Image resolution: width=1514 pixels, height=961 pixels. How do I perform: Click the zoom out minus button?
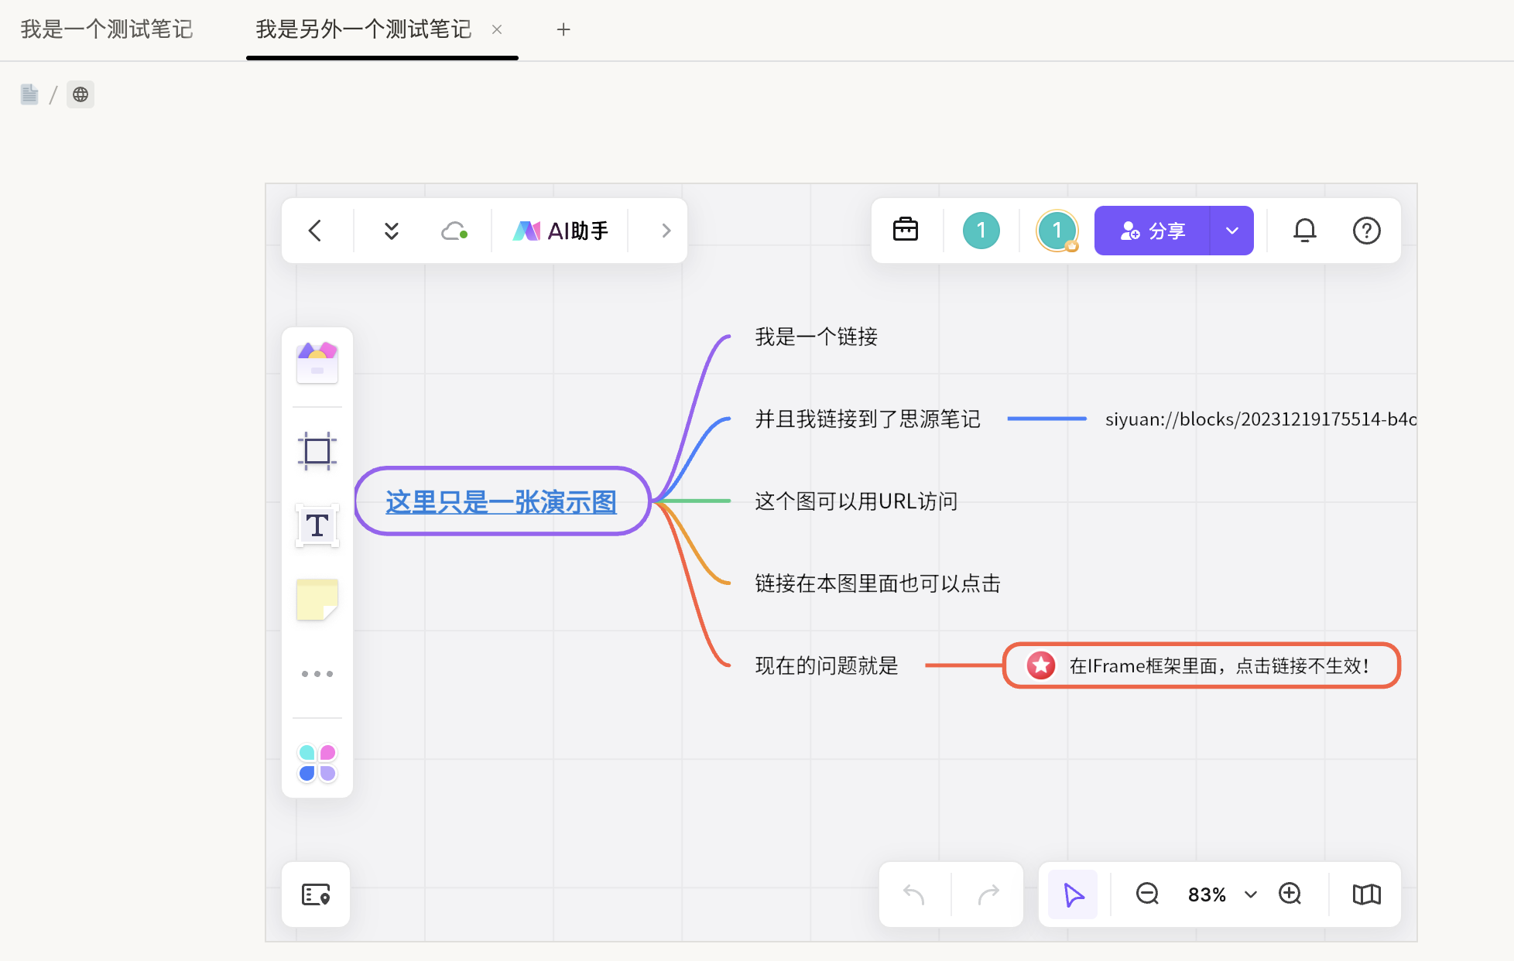1147,894
